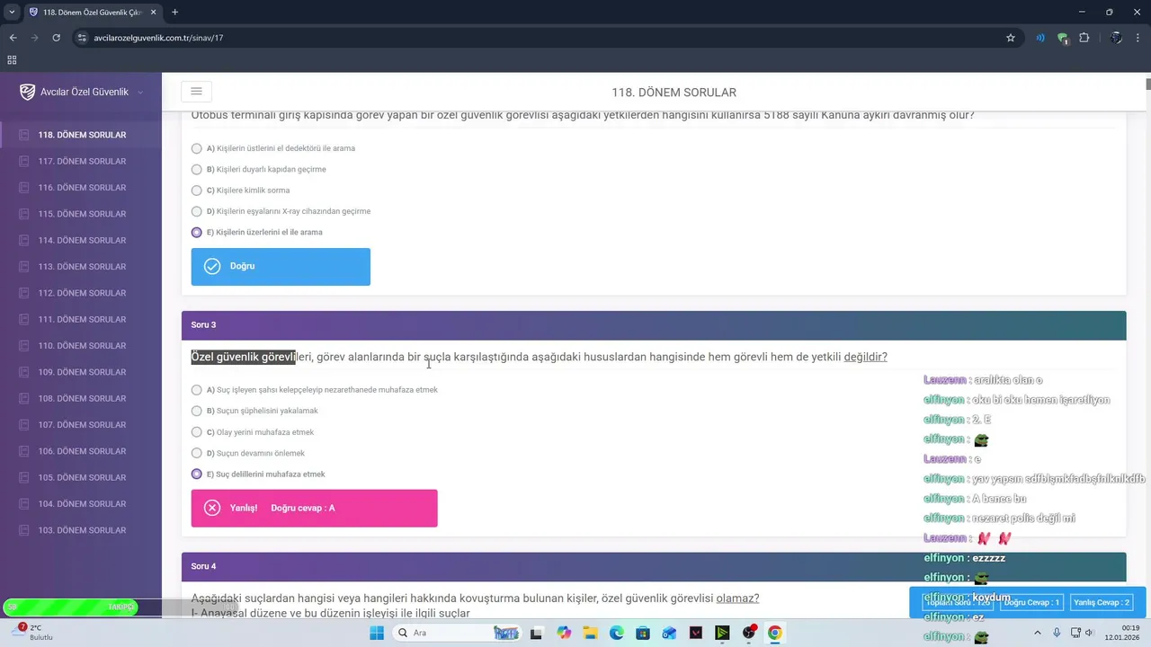Open the Outlook mail app in taskbar
This screenshot has height=647, width=1151.
pos(669,633)
